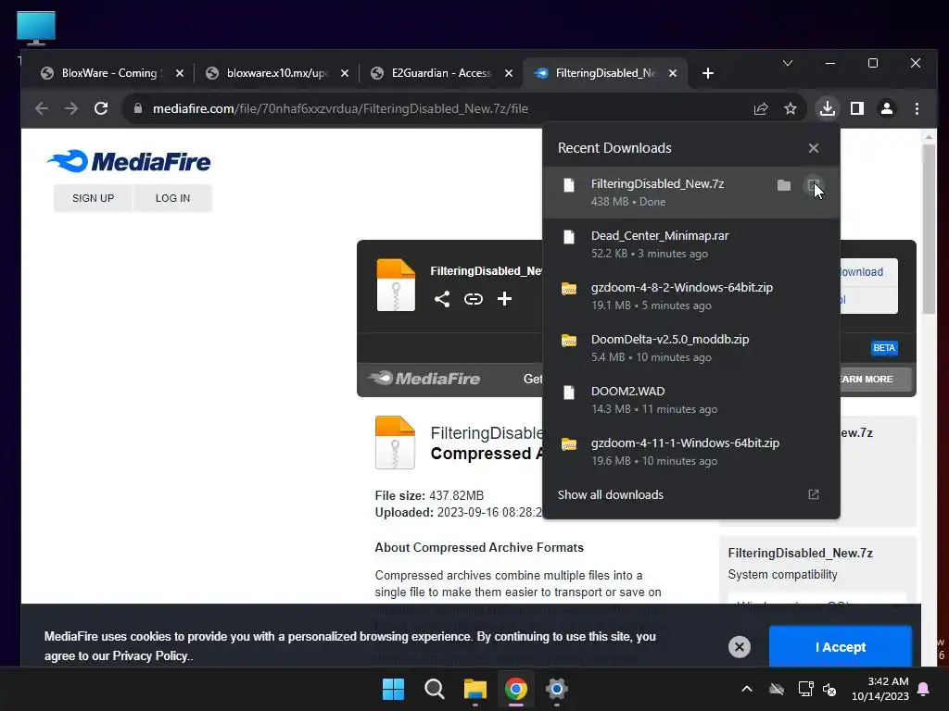The width and height of the screenshot is (949, 711).
Task: Click the plus icon next to link icon
Action: [504, 299]
